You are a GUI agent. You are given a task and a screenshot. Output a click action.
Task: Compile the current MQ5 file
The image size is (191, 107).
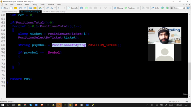(73, 8)
